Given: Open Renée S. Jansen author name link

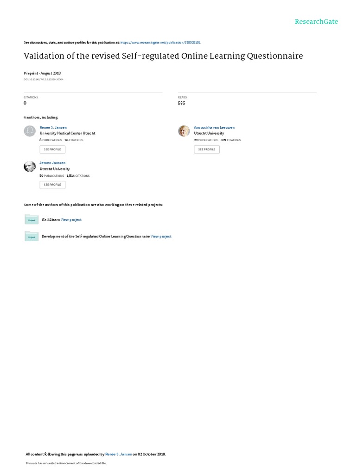Looking at the screenshot, I should pyautogui.click(x=53, y=128).
